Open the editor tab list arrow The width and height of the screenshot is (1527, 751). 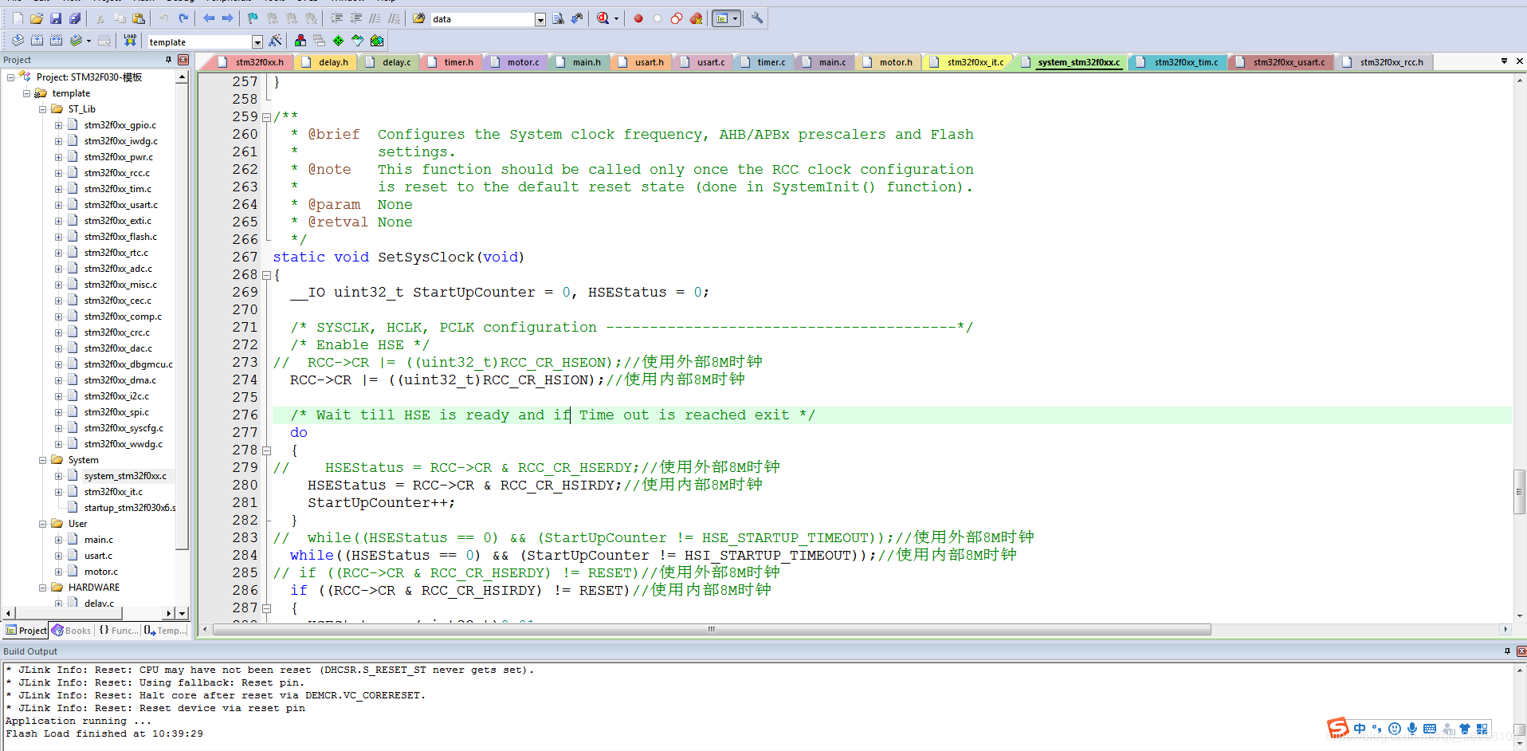(x=1504, y=61)
